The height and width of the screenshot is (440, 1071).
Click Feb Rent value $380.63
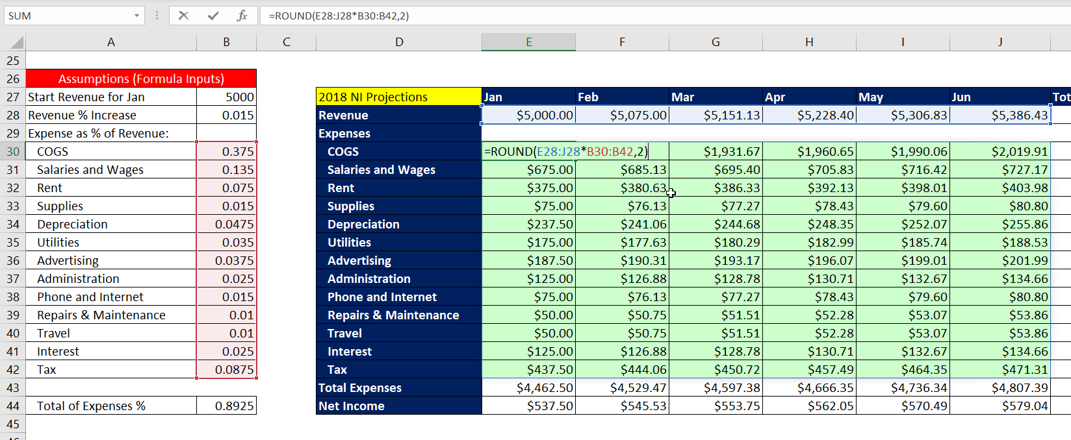622,188
